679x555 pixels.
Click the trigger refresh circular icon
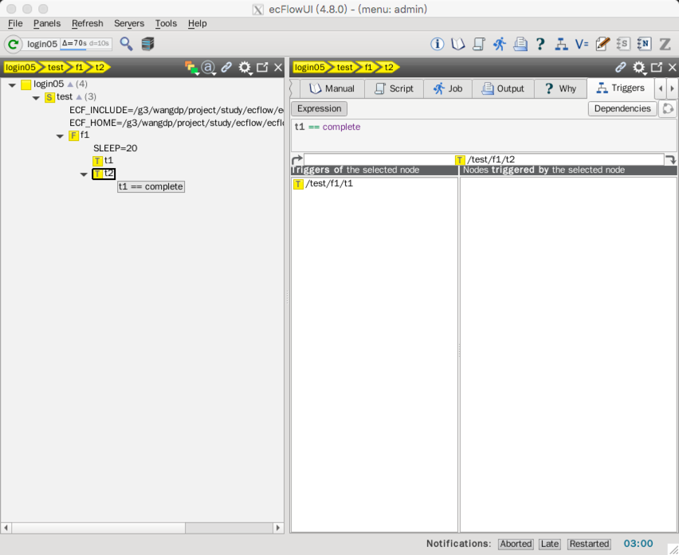click(668, 108)
